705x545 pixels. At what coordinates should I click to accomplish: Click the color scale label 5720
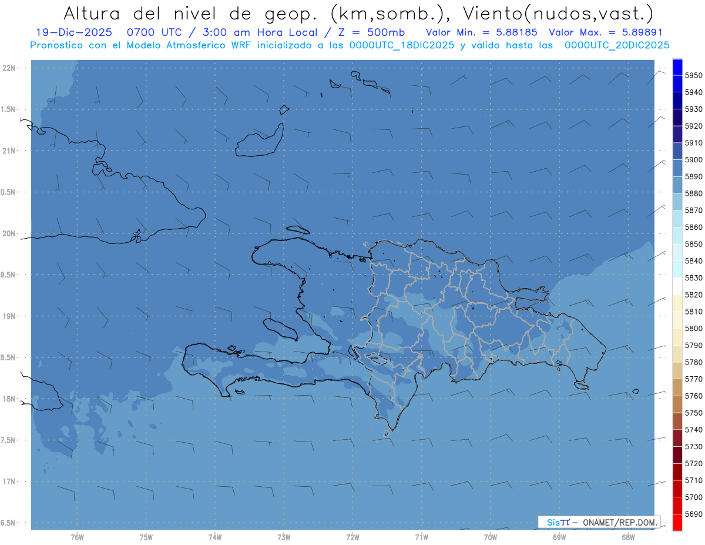point(693,463)
